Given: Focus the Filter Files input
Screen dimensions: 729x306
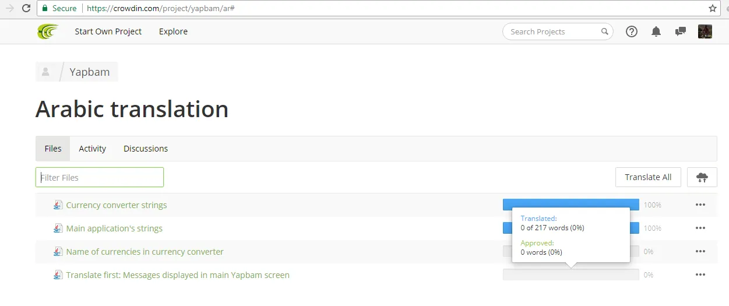Looking at the screenshot, I should click(x=100, y=177).
